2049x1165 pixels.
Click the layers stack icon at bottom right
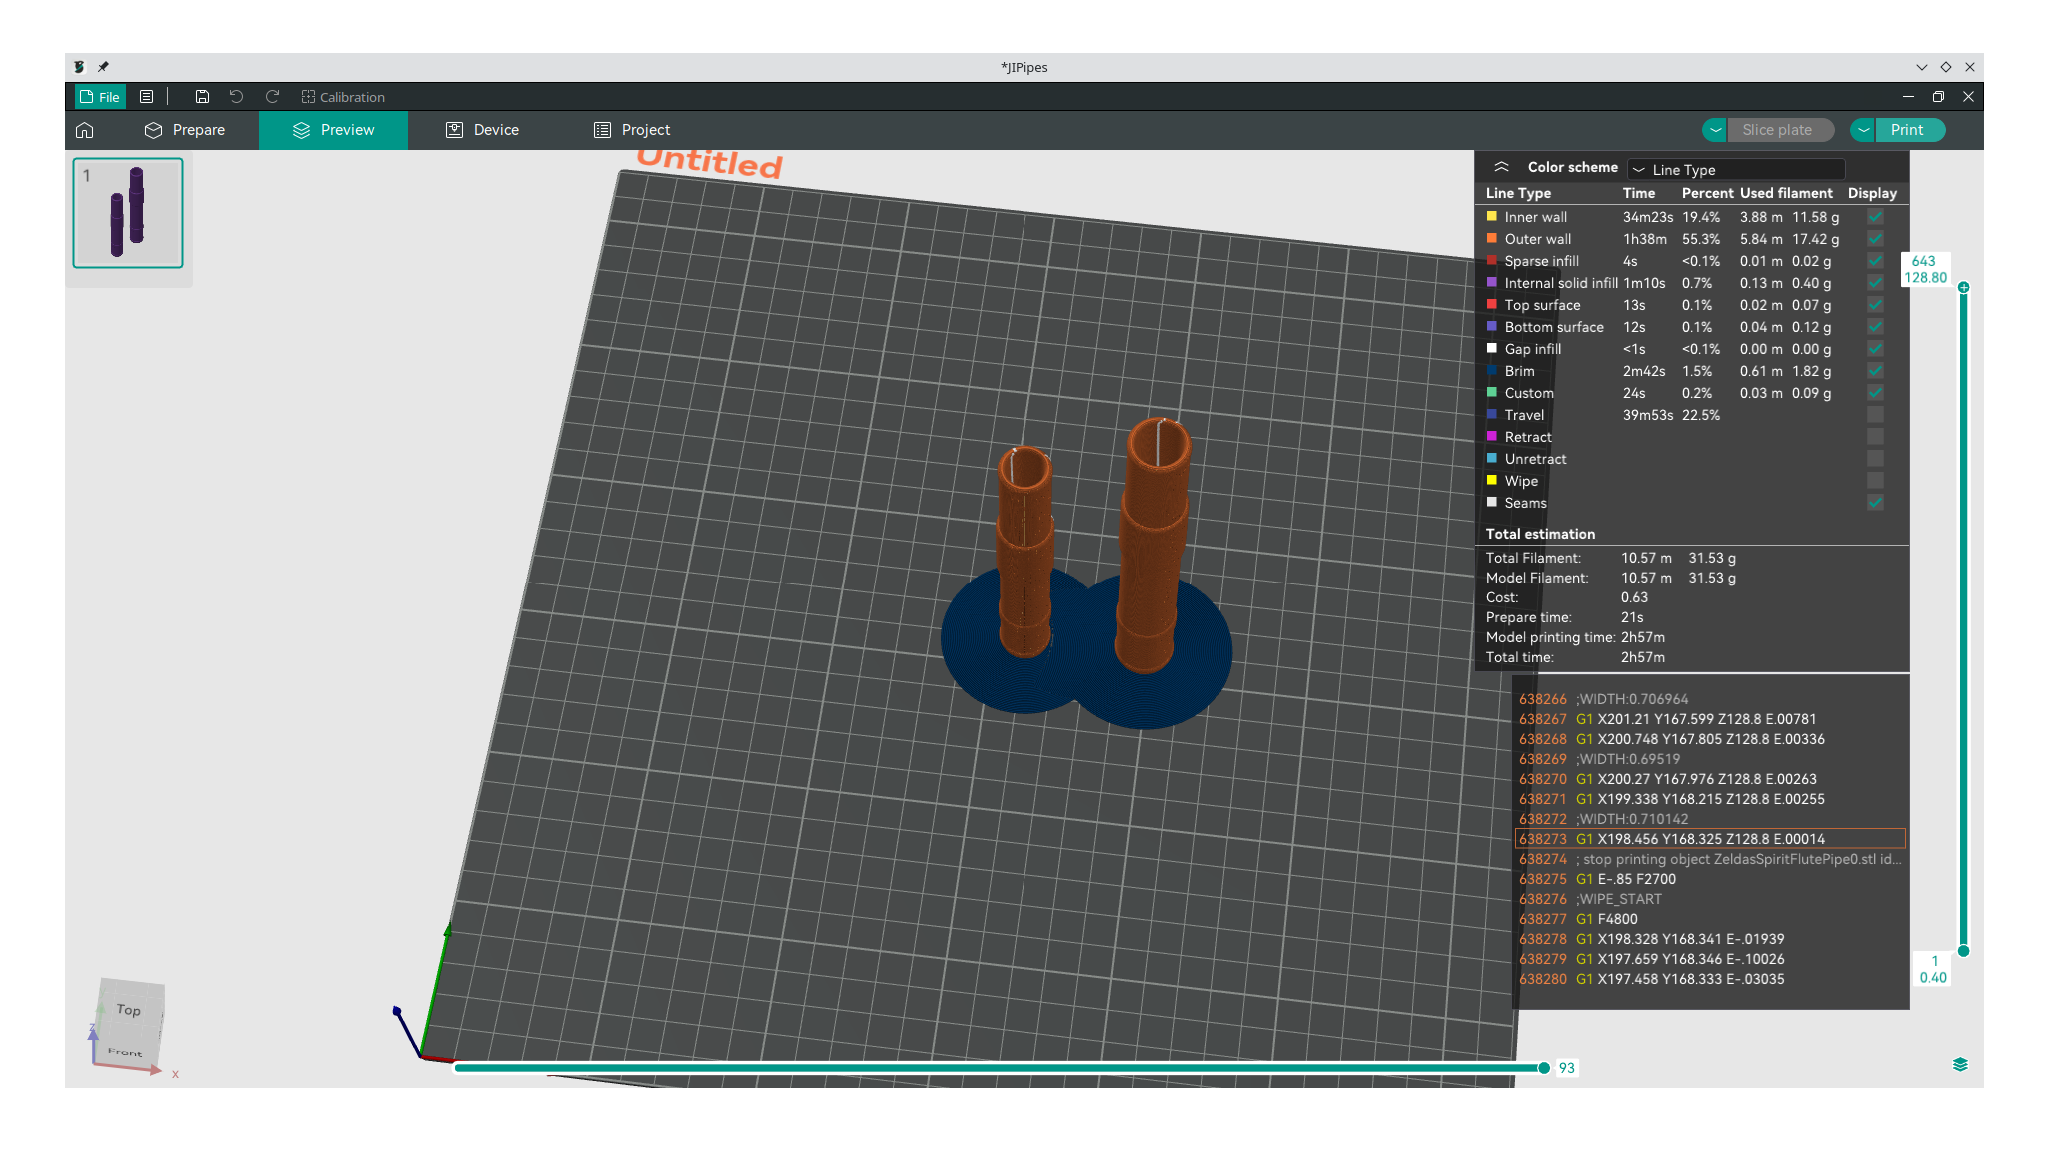(1960, 1064)
